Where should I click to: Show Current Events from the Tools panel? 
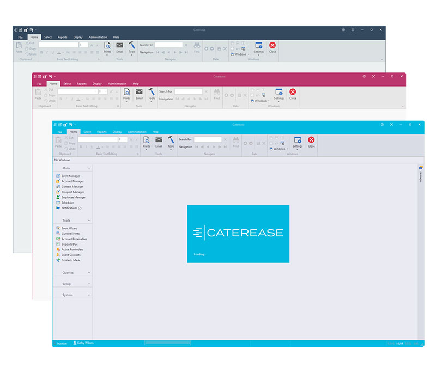(68, 234)
